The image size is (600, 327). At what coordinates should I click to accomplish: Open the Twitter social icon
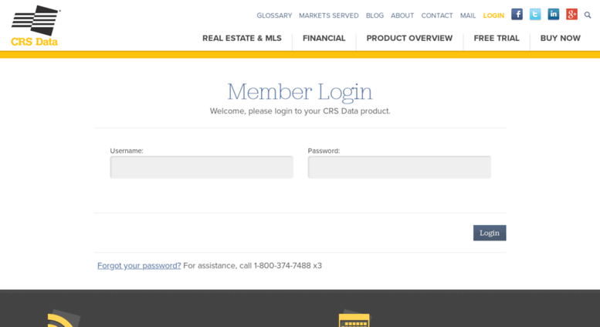point(535,15)
